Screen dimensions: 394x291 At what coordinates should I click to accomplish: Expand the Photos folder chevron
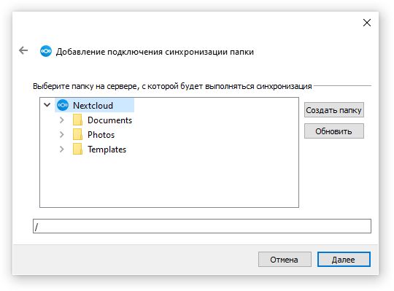pos(61,135)
